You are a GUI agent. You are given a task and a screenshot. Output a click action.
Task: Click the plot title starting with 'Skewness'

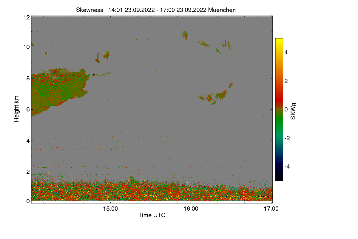point(156,10)
